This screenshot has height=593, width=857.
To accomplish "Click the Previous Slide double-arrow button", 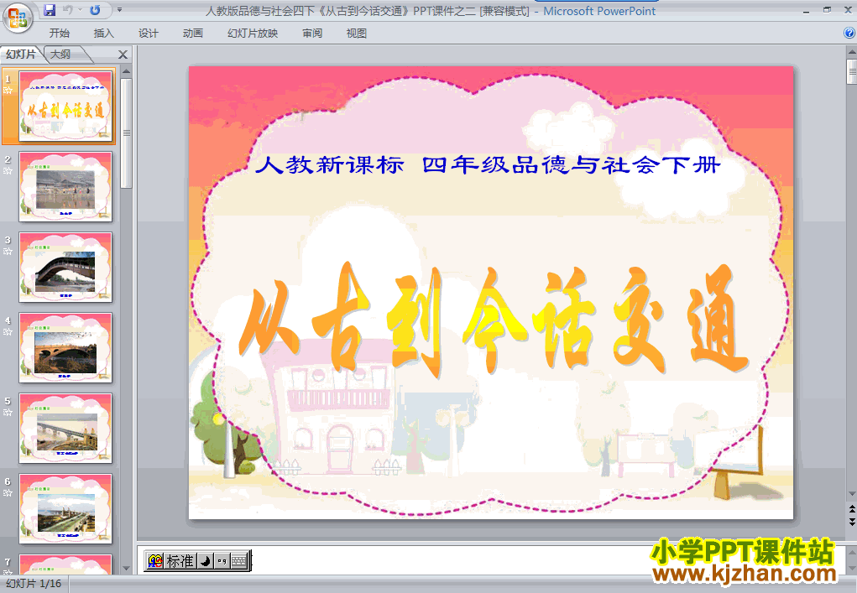I will (x=851, y=508).
